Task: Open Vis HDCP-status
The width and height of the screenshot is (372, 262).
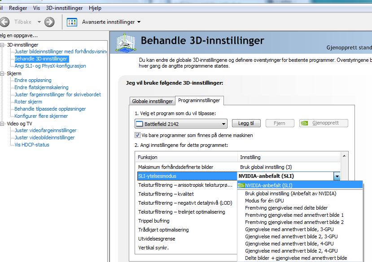Action: point(32,145)
